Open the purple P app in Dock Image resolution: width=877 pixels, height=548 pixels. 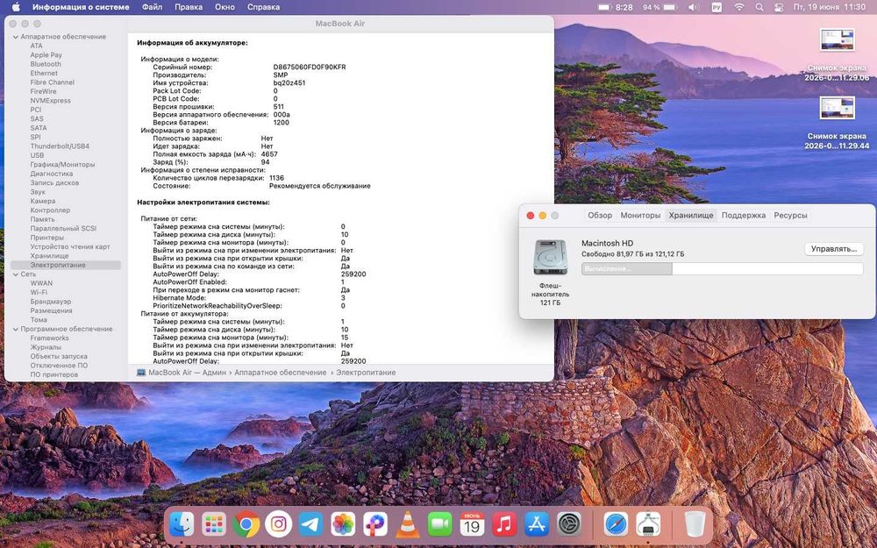tap(375, 524)
